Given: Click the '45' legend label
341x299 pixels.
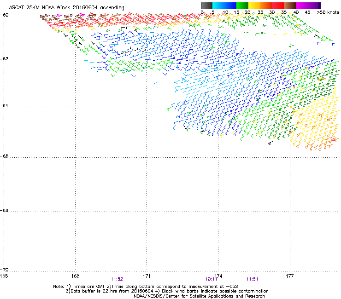Looking at the screenshot, I should pos(307,12).
